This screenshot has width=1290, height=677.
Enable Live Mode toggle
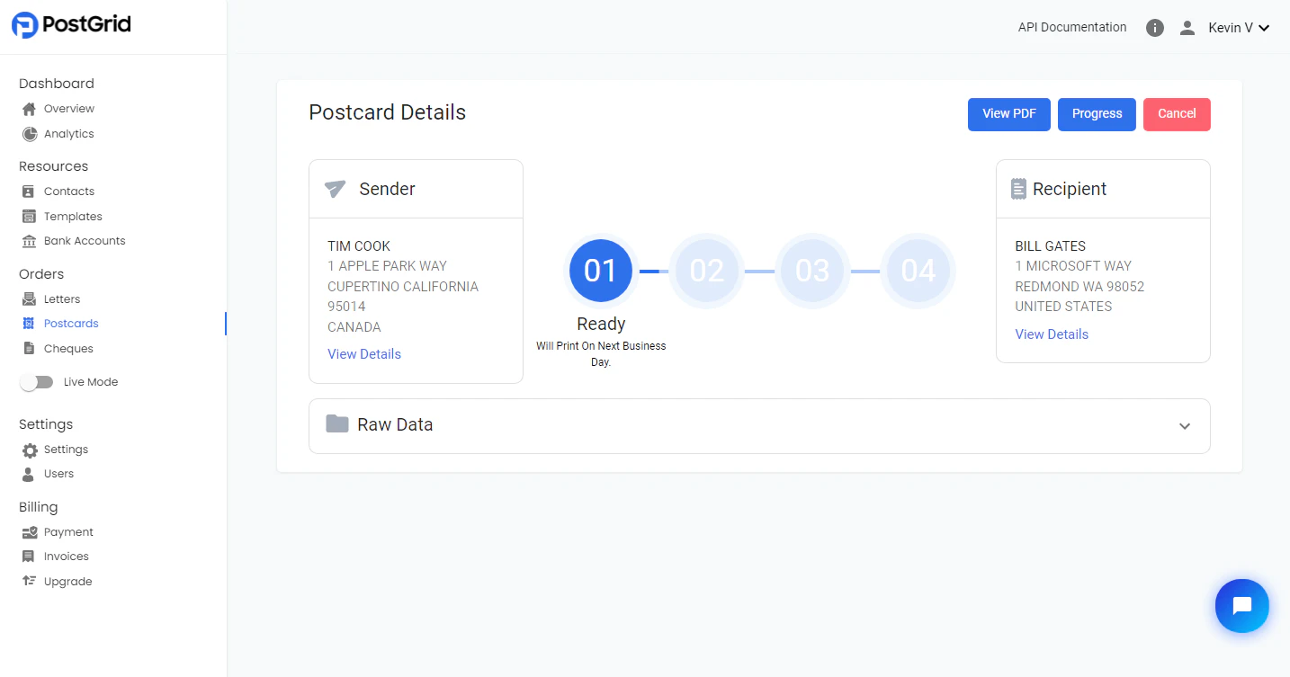37,381
